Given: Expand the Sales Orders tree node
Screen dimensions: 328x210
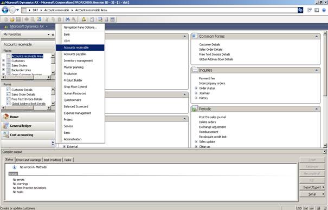Looking at the screenshot, I should 3,65.
